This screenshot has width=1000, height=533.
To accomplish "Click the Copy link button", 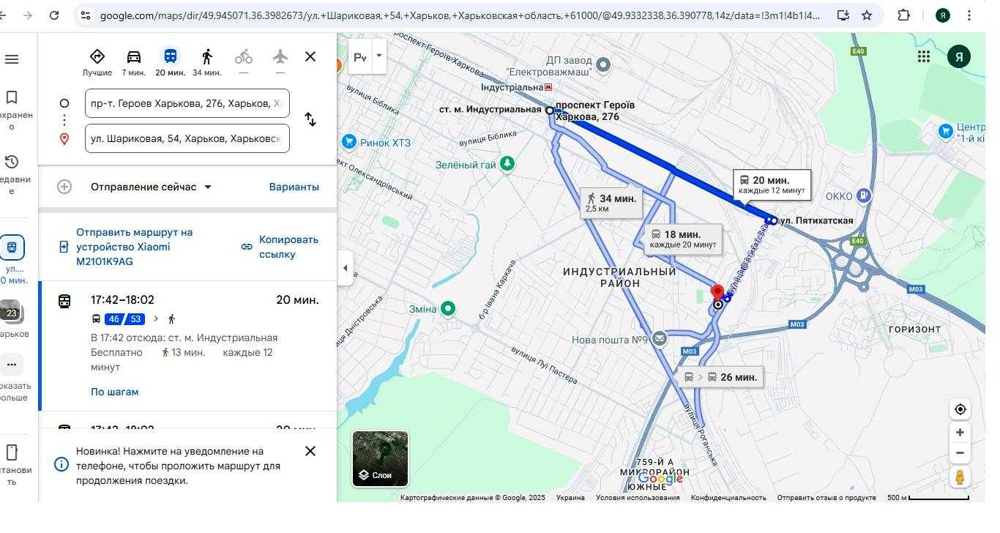I will coord(280,247).
